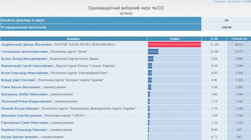The height and width of the screenshot is (140, 251).
Task: Click the percentage 3.56
Action: pyautogui.click(x=214, y=87)
